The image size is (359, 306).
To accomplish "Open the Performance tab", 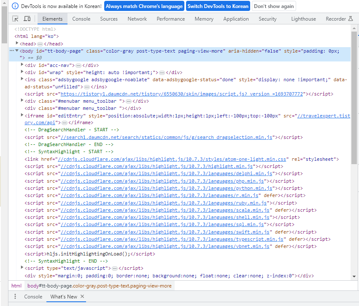I will [x=171, y=19].
